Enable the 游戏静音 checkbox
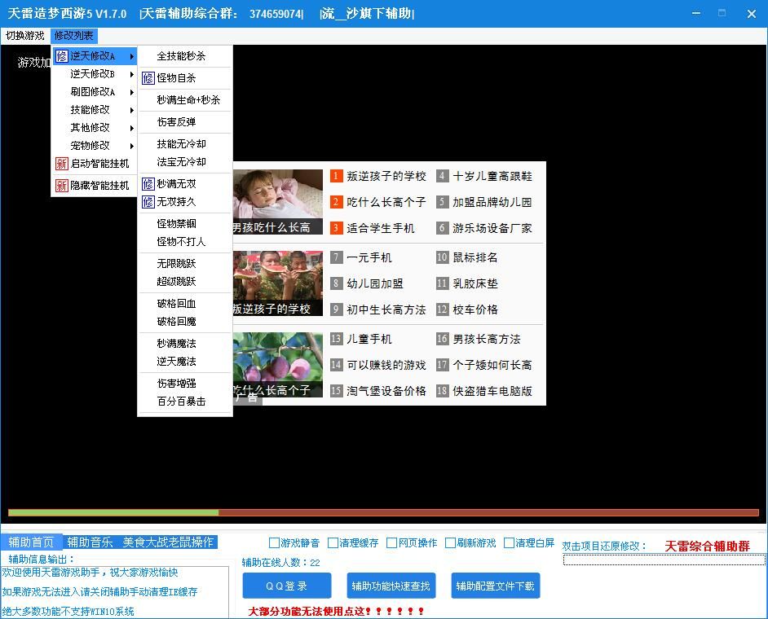 [x=275, y=543]
